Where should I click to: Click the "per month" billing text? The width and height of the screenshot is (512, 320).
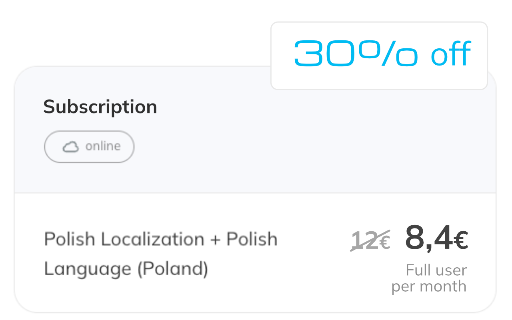click(x=429, y=286)
